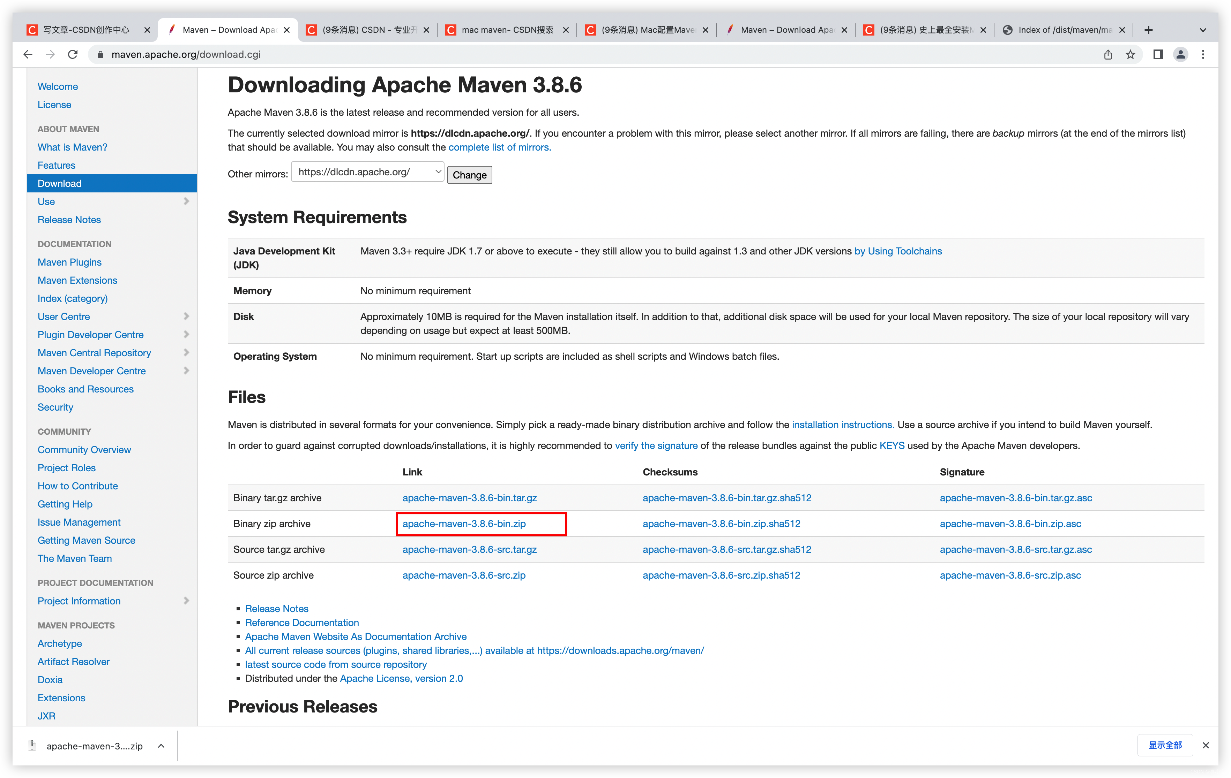
Task: Open Chrome three-dot menu
Action: point(1203,55)
